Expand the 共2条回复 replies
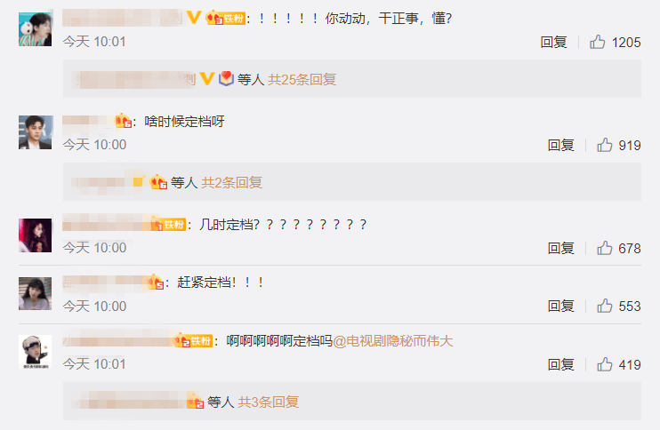660x430 pixels. click(231, 182)
